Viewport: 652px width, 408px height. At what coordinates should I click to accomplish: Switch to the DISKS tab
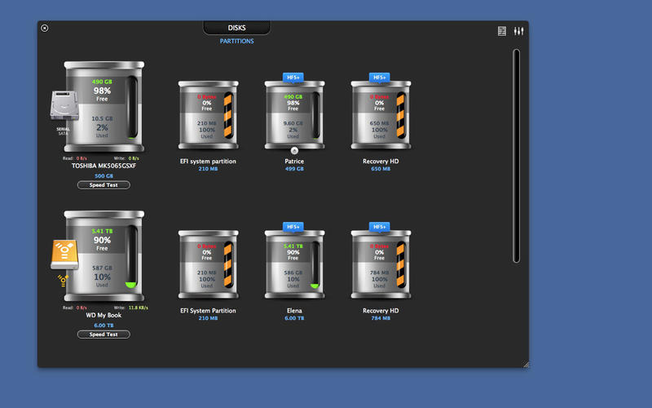click(237, 28)
